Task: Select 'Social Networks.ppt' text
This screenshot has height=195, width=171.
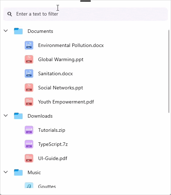Action: (60, 88)
